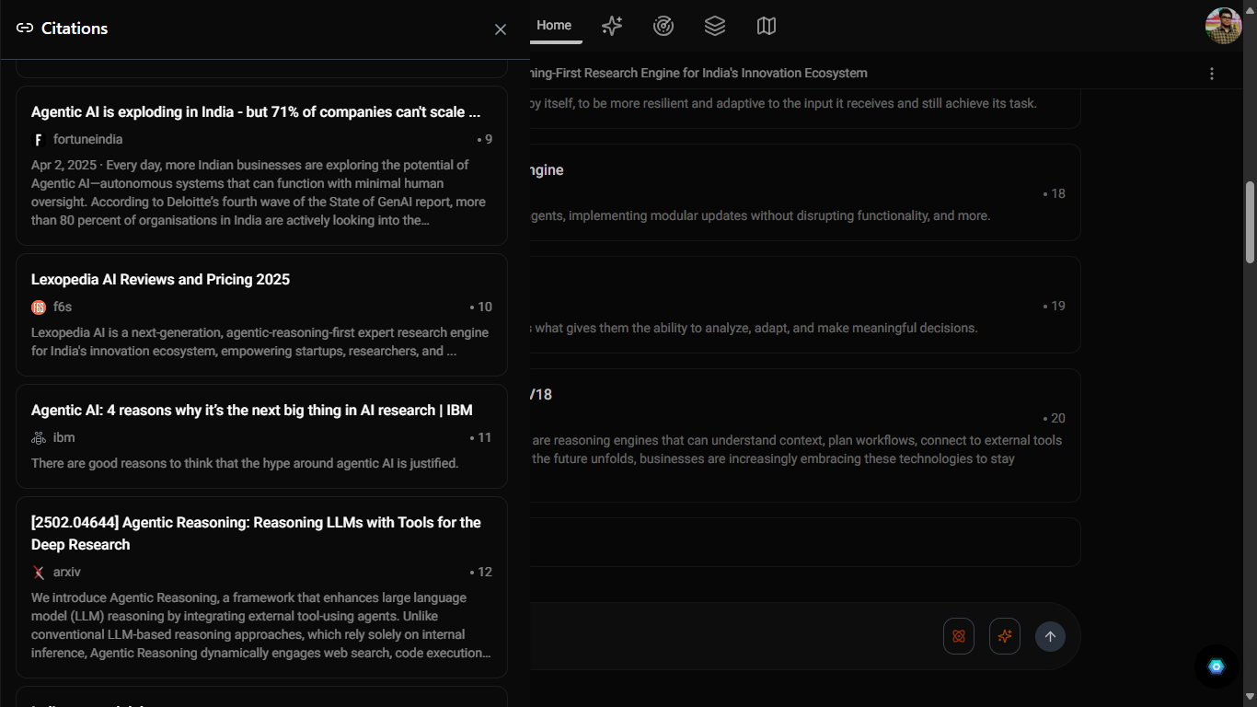Screen dimensions: 1257x707
Task: Open the user profile avatar
Action: (1223, 26)
